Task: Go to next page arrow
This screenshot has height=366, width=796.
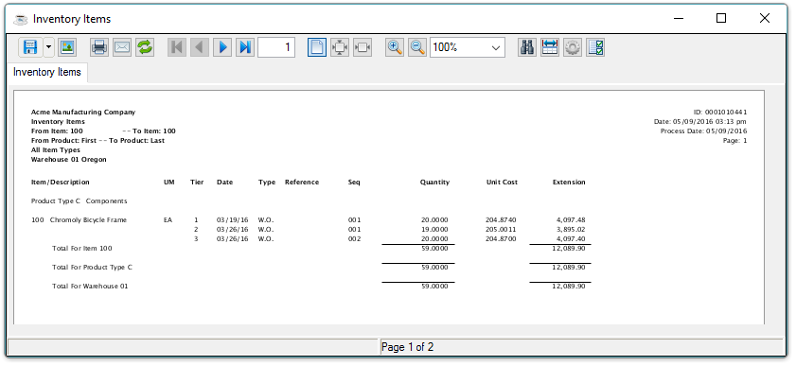Action: point(222,47)
